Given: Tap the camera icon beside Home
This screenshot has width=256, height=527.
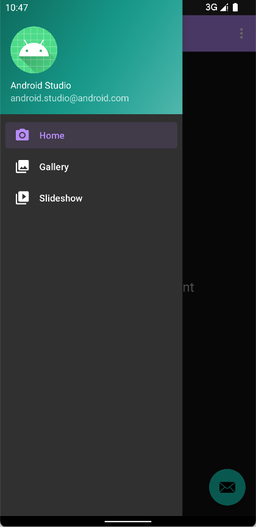Looking at the screenshot, I should click(22, 135).
